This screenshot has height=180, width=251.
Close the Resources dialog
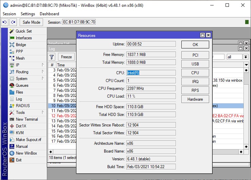(x=208, y=35)
